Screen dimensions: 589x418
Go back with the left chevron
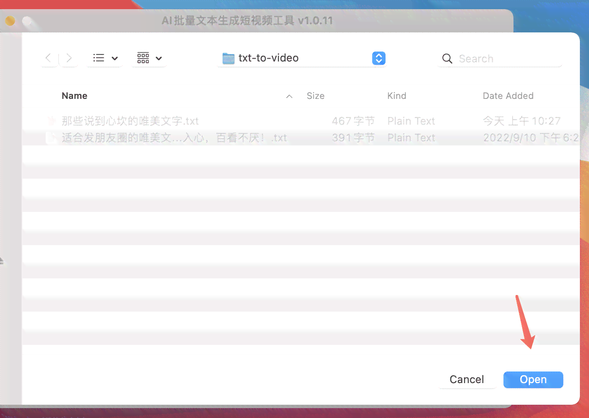[49, 58]
